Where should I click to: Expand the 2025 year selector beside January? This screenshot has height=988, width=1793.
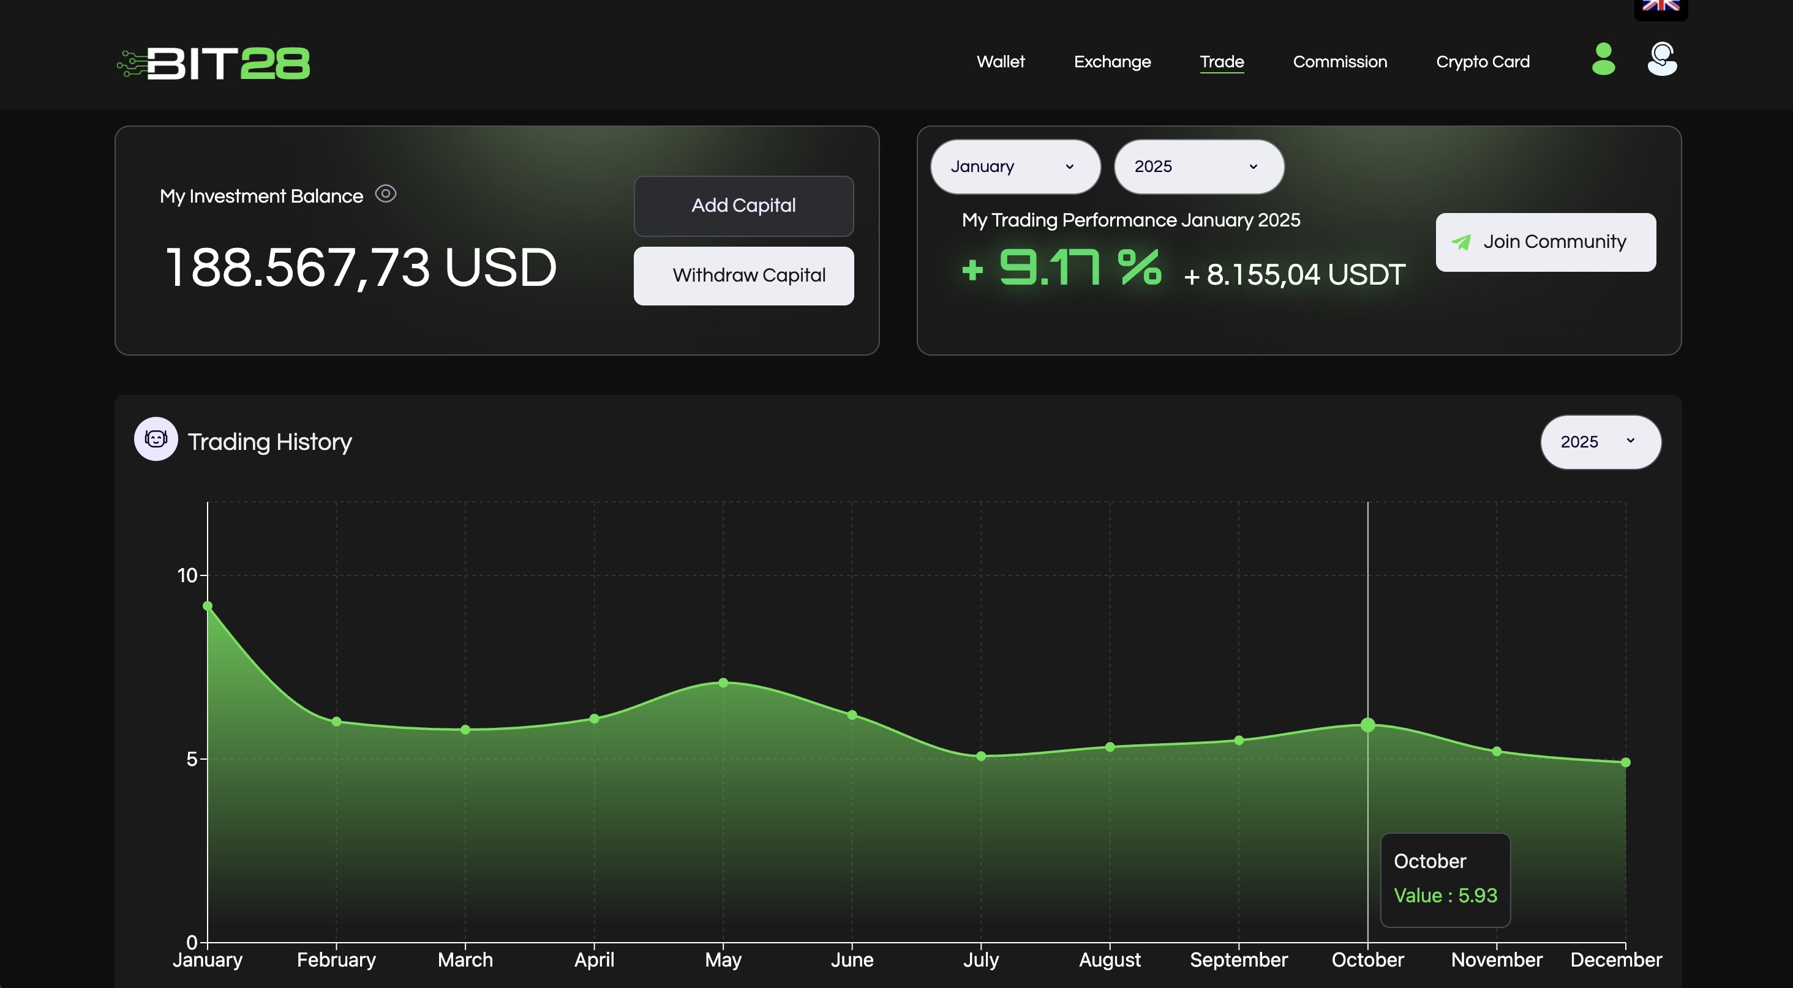click(x=1198, y=167)
